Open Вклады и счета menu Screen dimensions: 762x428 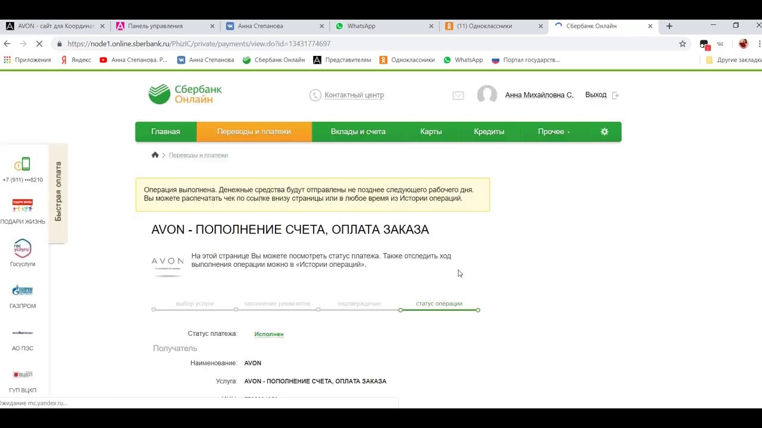pos(358,132)
